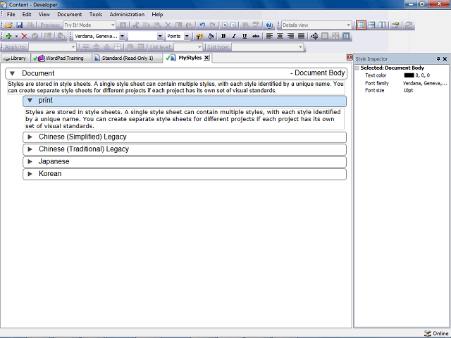The height and width of the screenshot is (338, 451).
Task: Click the properties window toolbar icon
Action: (395, 25)
